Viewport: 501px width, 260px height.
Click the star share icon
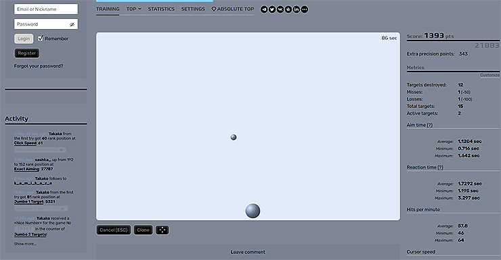pos(288,9)
